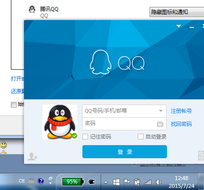Open the QQ settings dropdown triangle in title bar
The height and width of the screenshot is (190, 204).
pyautogui.click(x=179, y=26)
